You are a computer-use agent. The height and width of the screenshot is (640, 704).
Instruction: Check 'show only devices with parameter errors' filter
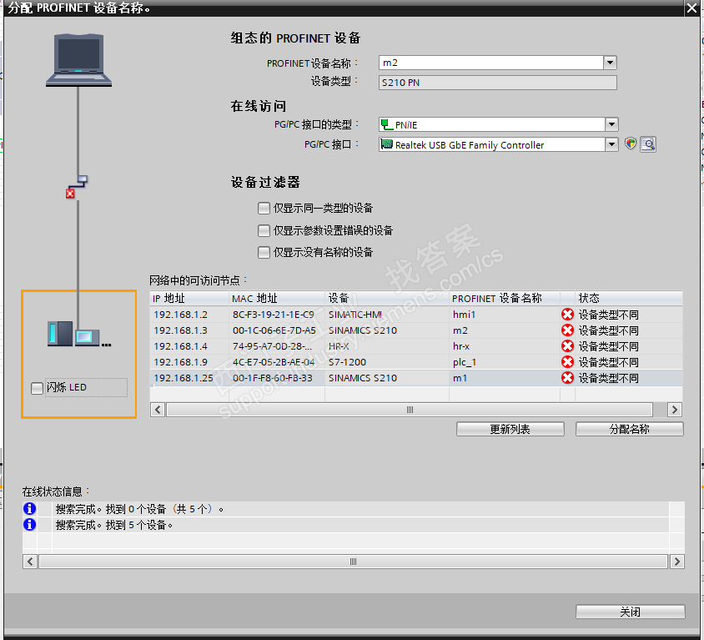coord(264,230)
